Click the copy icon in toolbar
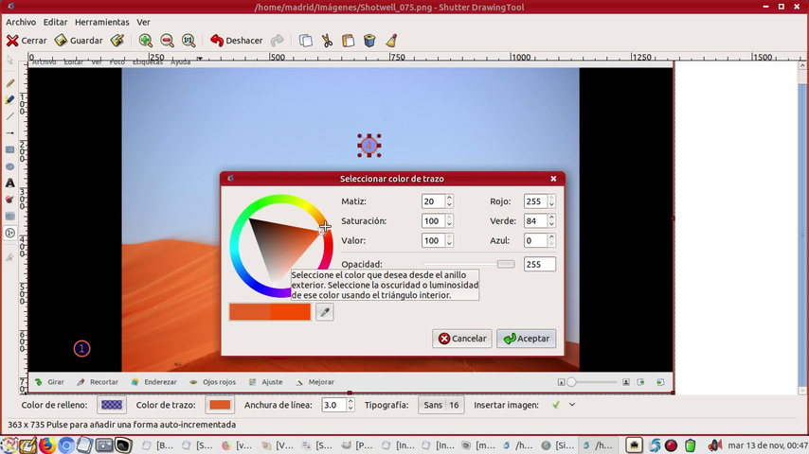The height and width of the screenshot is (454, 809). coord(305,41)
